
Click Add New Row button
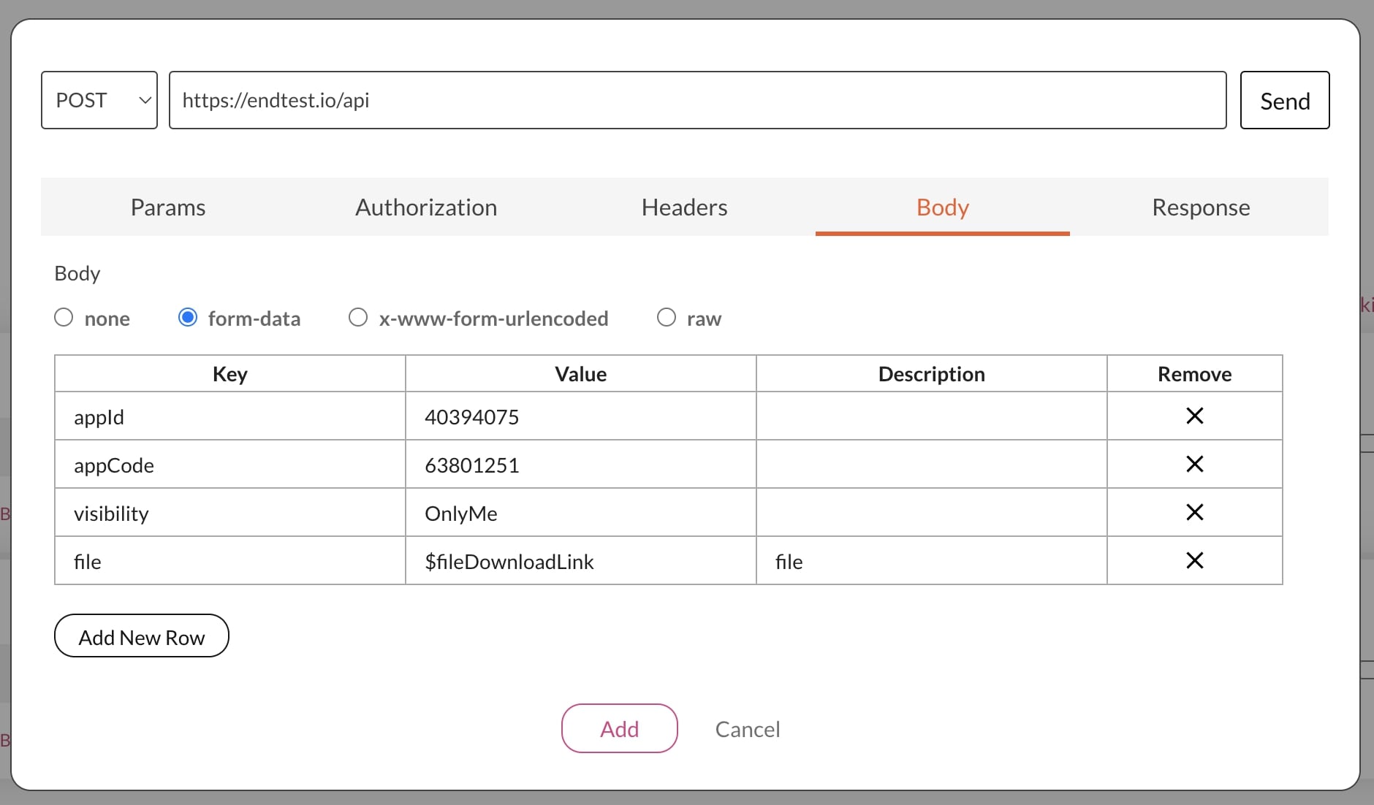click(142, 636)
